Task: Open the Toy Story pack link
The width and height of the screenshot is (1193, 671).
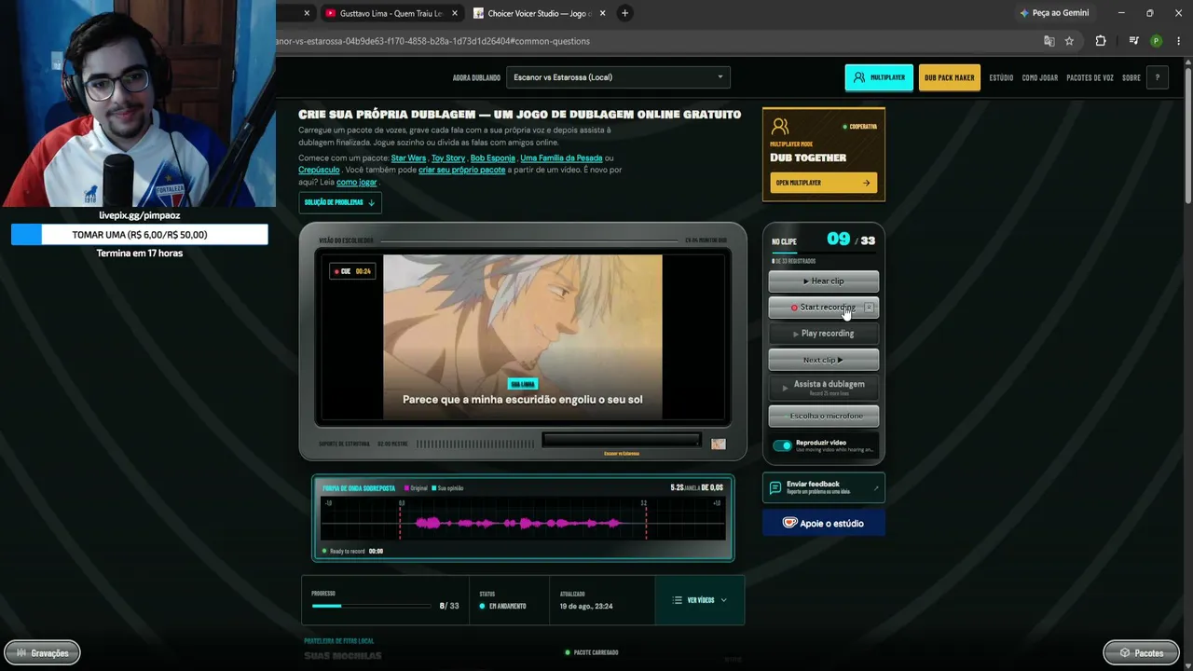Action: [448, 158]
